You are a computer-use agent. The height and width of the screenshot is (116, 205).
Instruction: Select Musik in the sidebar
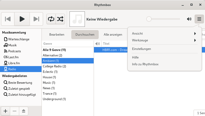pyautogui.click(x=21, y=45)
